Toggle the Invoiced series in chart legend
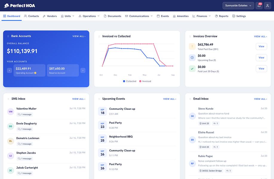Viewport: 274px width, 179px height. click(x=145, y=81)
